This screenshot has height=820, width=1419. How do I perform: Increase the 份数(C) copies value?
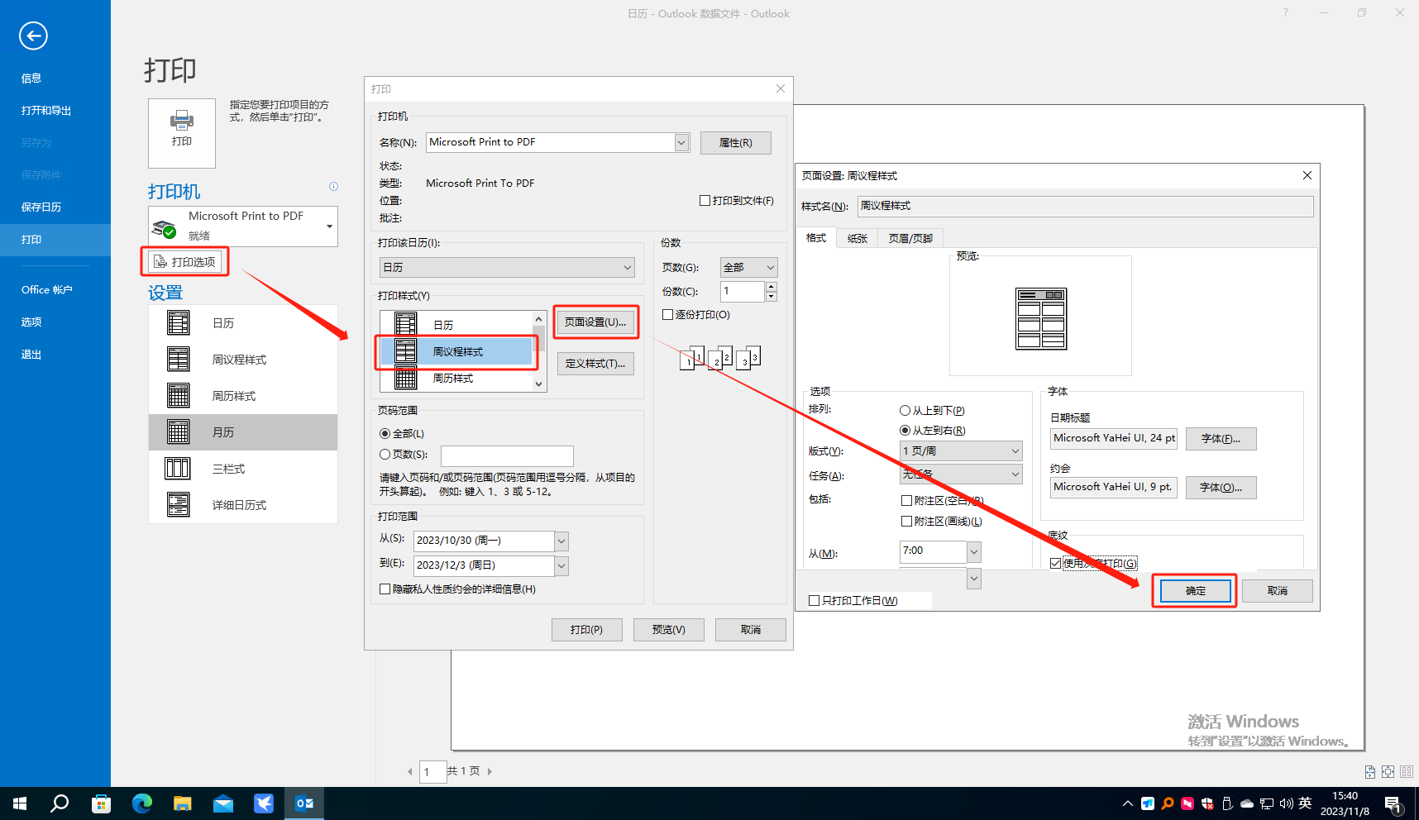(771, 287)
